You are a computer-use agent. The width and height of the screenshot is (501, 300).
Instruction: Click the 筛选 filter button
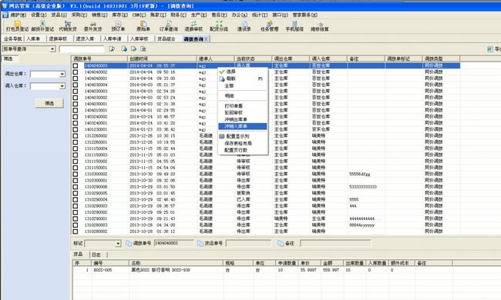point(49,103)
